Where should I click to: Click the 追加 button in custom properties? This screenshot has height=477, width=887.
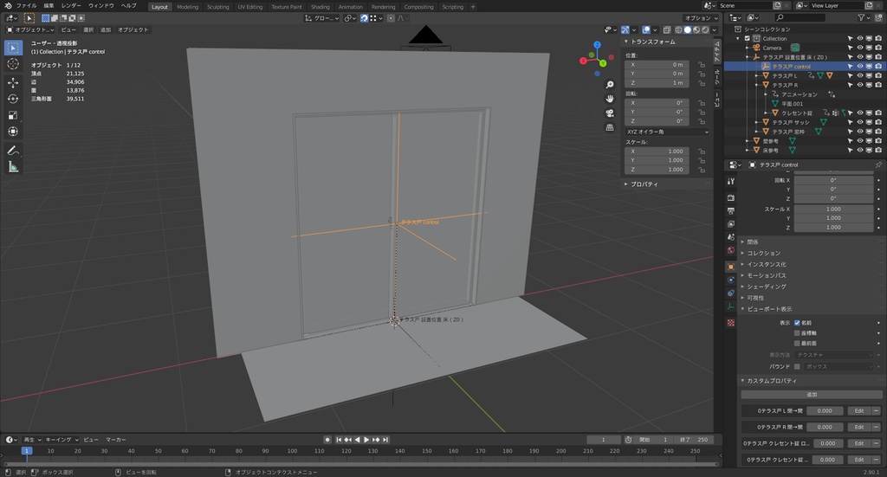(x=812, y=394)
